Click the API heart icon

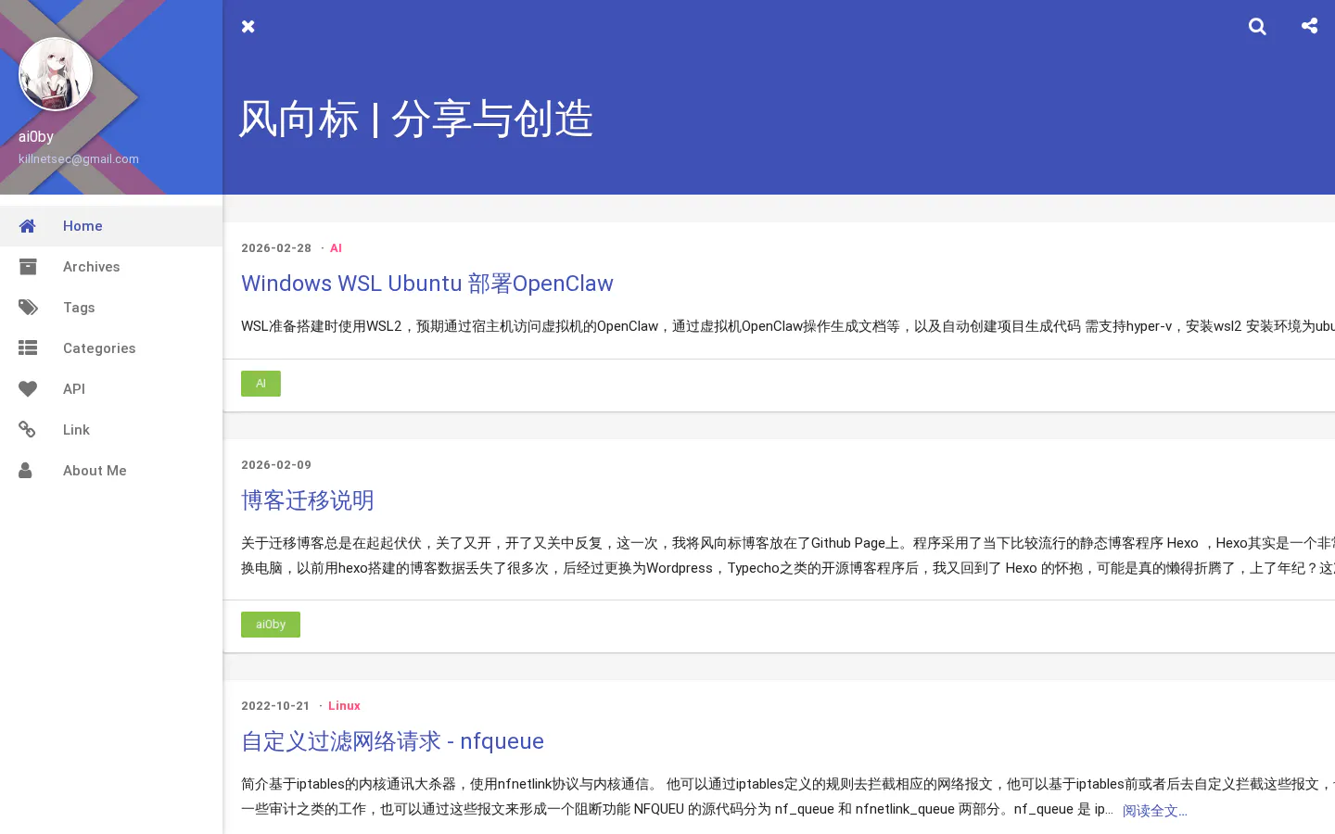[28, 389]
